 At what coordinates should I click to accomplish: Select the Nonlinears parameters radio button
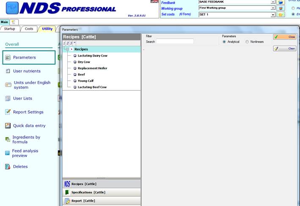[x=247, y=42]
